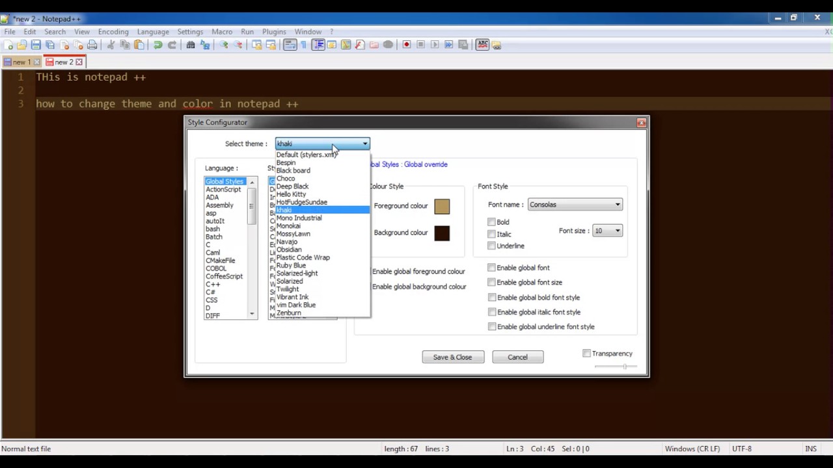Close the Style Configurator dialog
Viewport: 833px width, 468px height.
click(x=641, y=122)
